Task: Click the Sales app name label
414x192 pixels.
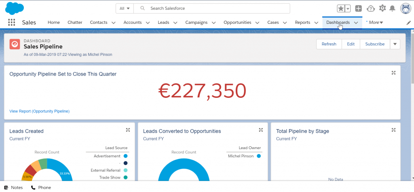Action: pos(29,23)
